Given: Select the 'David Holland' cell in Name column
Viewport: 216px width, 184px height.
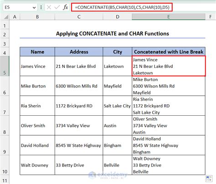Looking at the screenshot, I should tap(37, 145).
